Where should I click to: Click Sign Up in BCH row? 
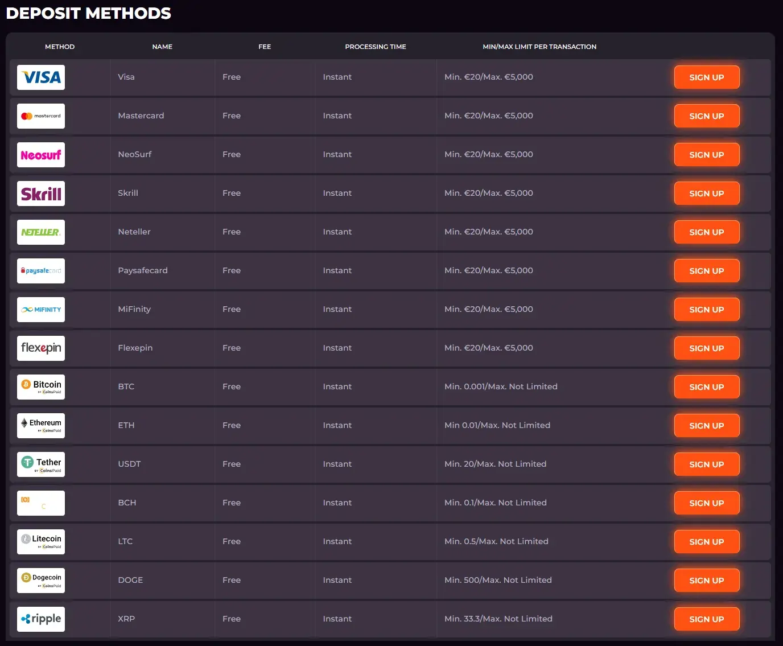tap(707, 503)
